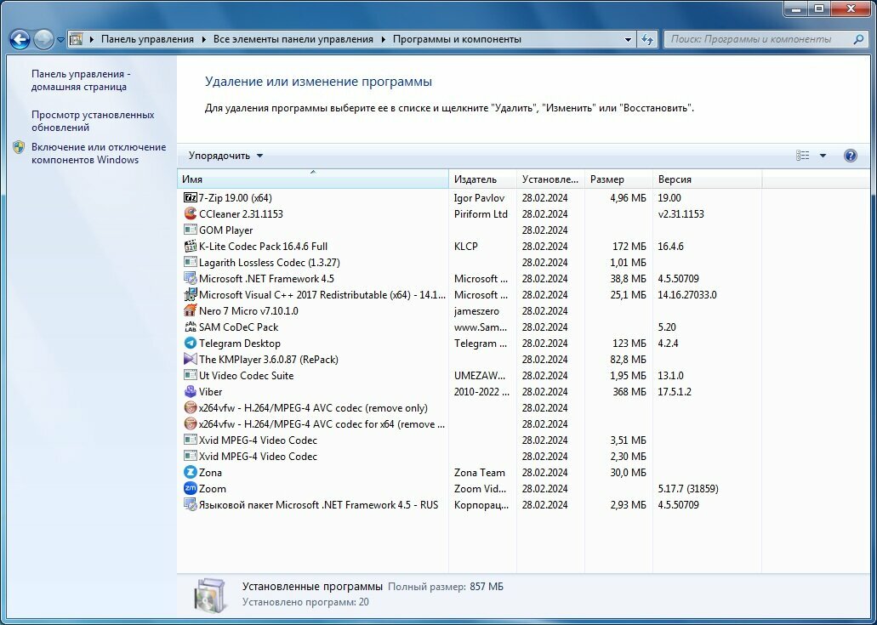The image size is (877, 625).
Task: Click the x264vfw AVC codec (remove only) icon
Action: [x=191, y=408]
